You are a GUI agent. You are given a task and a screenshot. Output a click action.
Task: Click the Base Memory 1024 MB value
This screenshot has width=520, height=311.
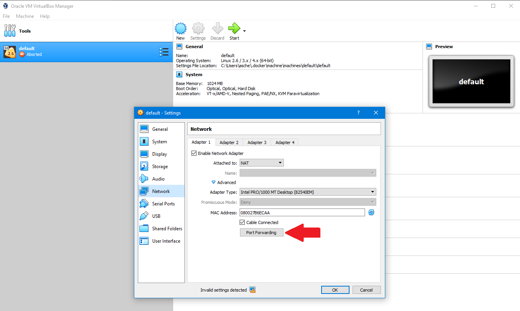pyautogui.click(x=215, y=83)
